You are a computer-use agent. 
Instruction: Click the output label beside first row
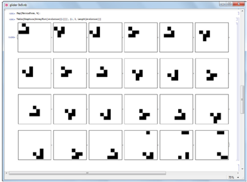(12, 38)
